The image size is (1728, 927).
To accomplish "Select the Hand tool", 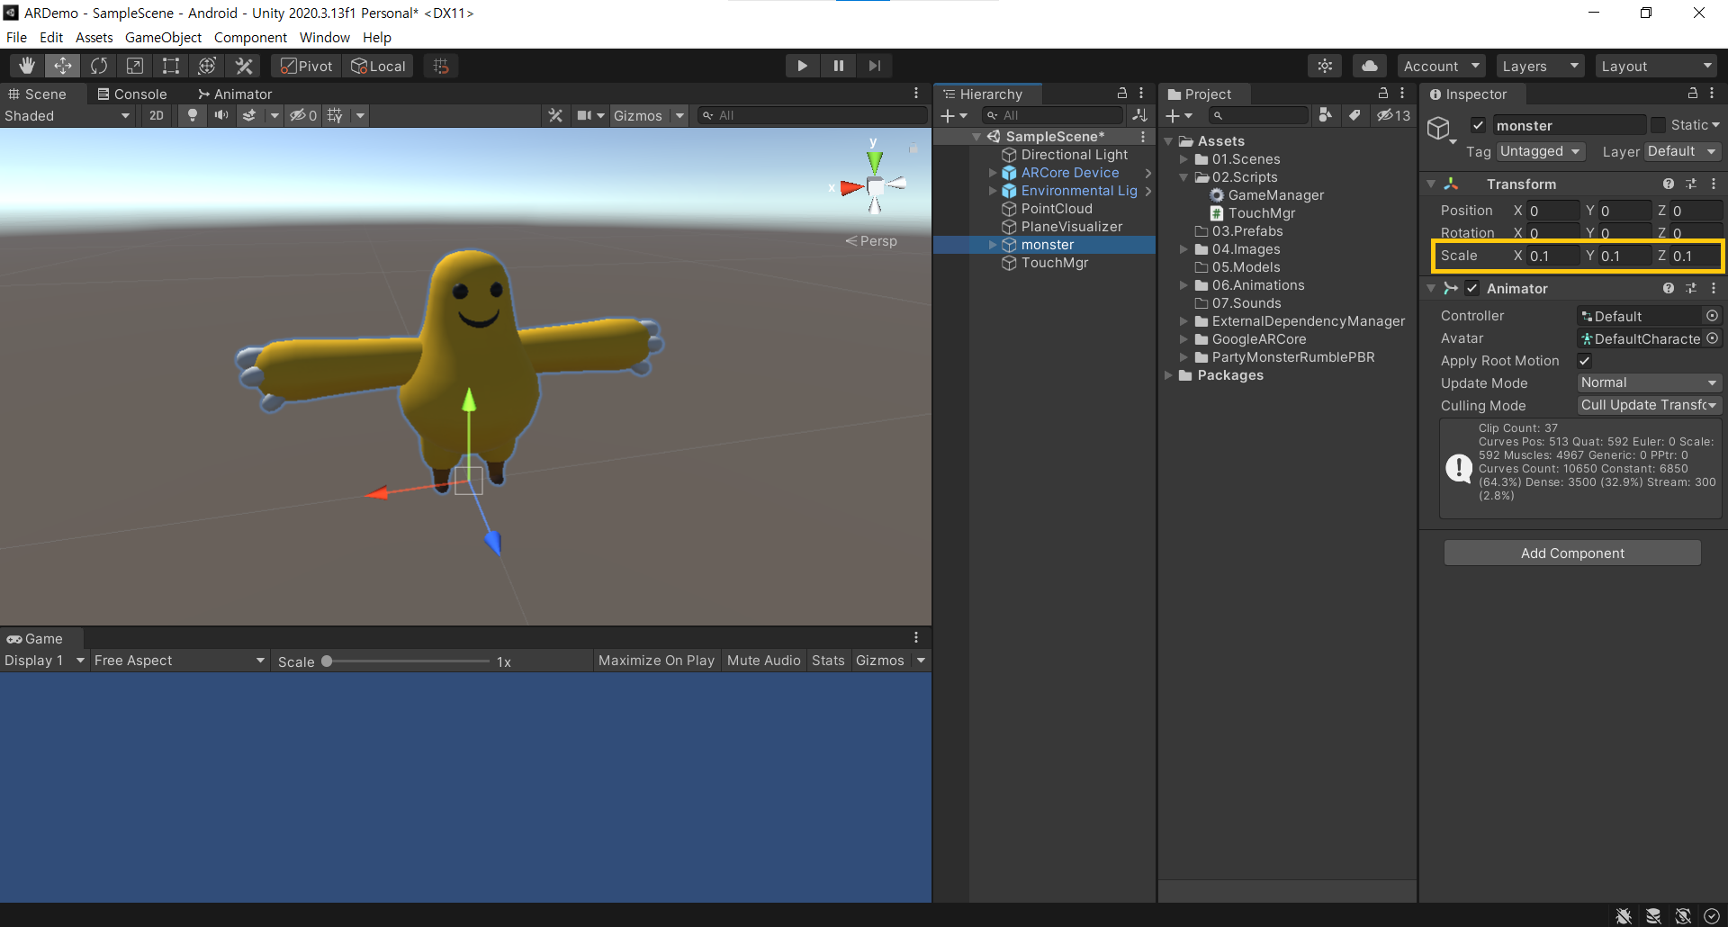I will [27, 66].
